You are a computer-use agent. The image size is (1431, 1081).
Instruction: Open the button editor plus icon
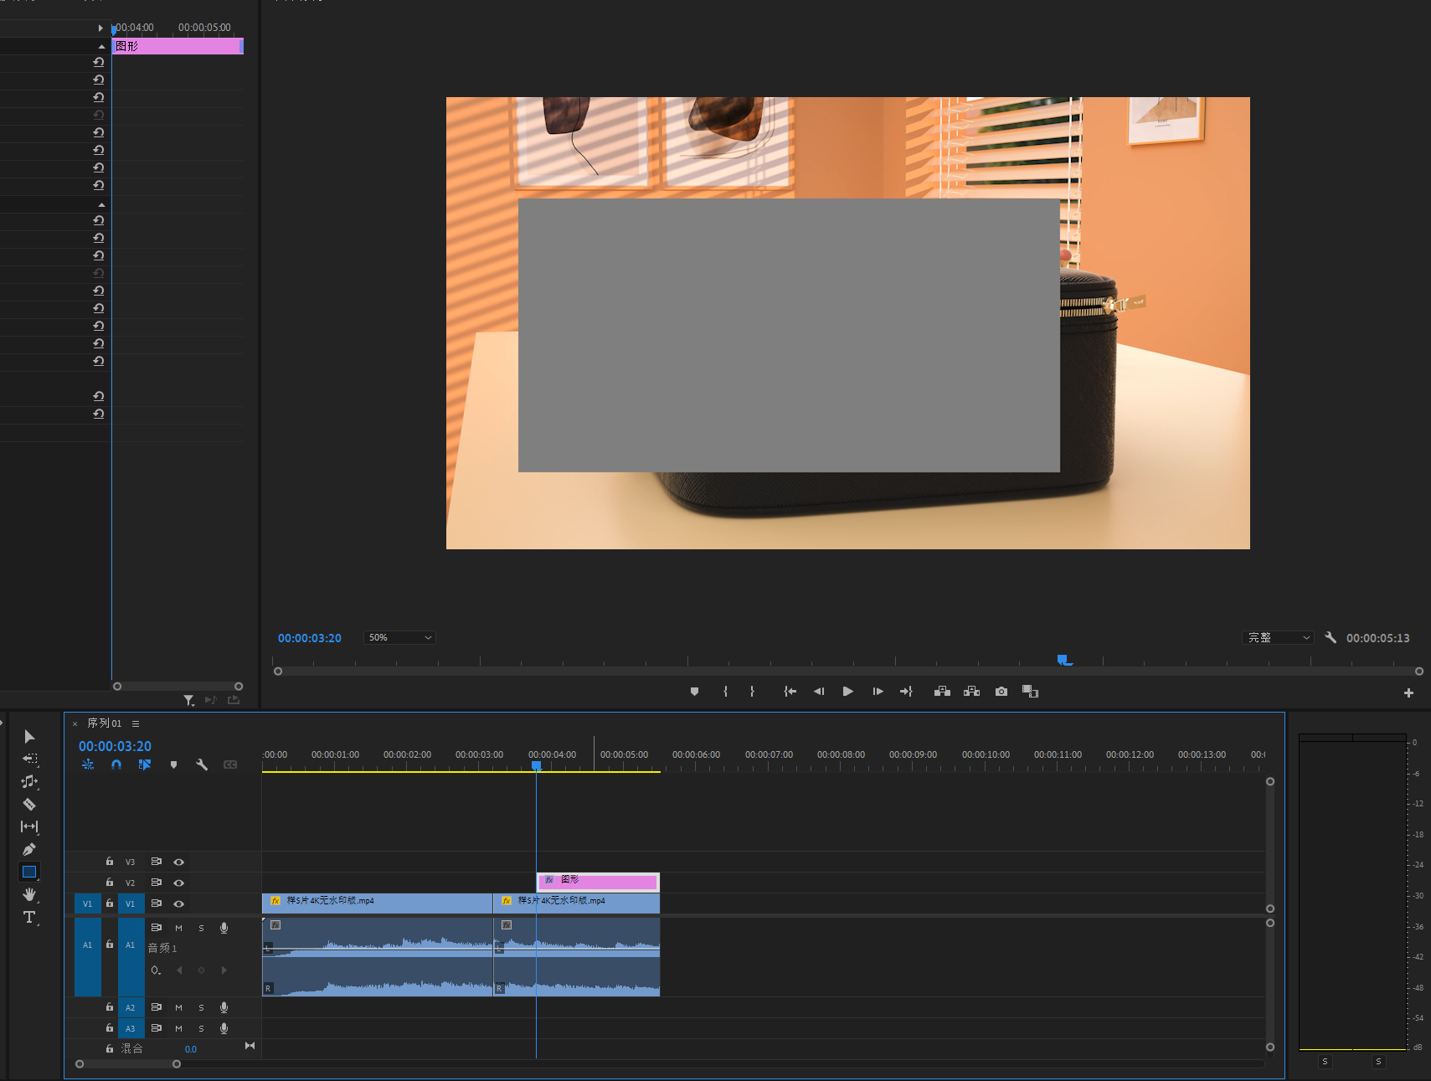pyautogui.click(x=1408, y=692)
